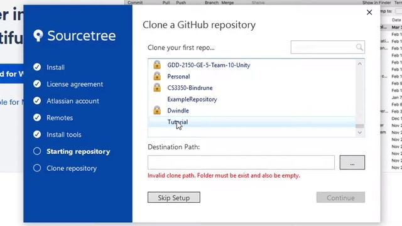402x226 pixels.
Task: Click Show in Finder in background toolbar
Action: tap(377, 3)
